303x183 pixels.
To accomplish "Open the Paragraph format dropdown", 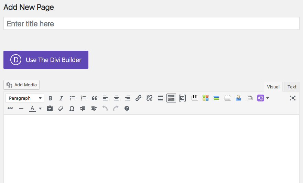I will (x=25, y=98).
